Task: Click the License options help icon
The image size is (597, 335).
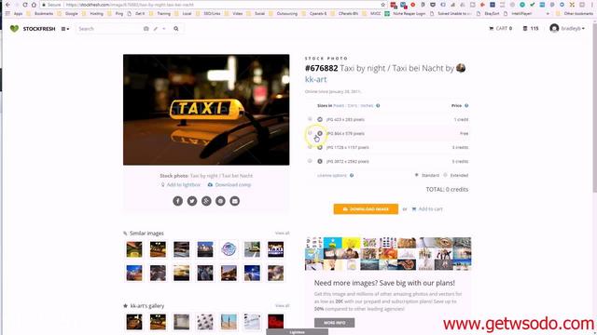Action: [352, 176]
